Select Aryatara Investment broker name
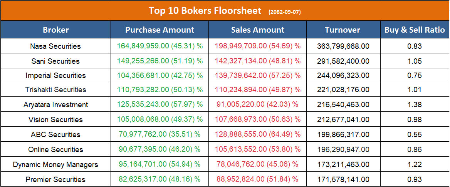 click(55, 105)
